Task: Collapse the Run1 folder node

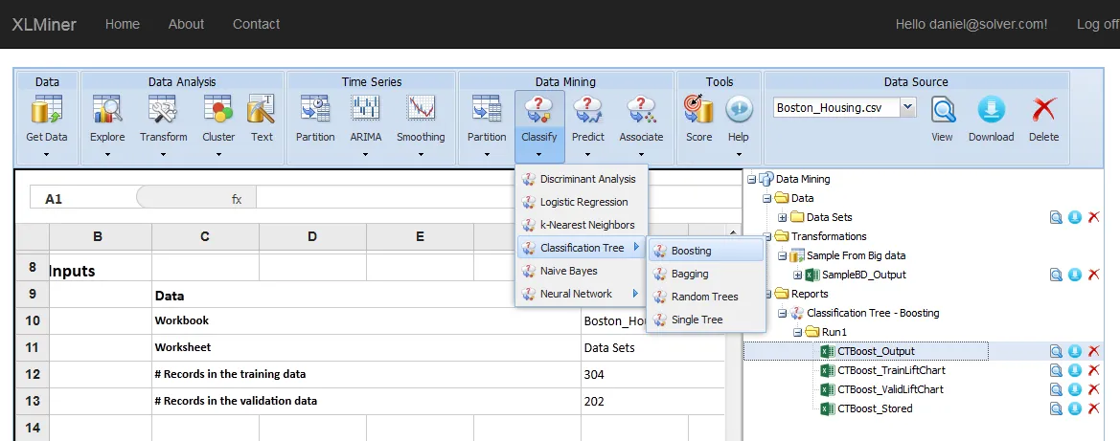Action: pyautogui.click(x=798, y=332)
